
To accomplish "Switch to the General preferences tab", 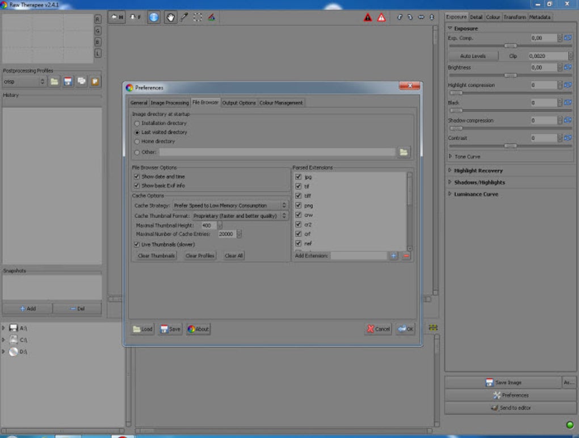I will coord(139,103).
